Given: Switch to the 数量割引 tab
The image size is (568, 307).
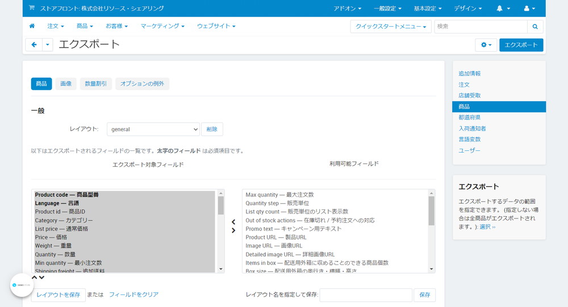Looking at the screenshot, I should click(96, 83).
